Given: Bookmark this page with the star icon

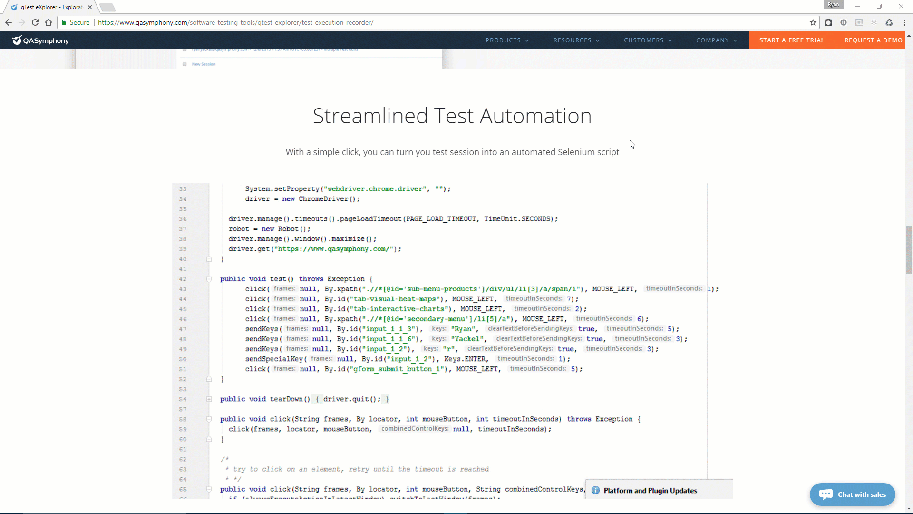Looking at the screenshot, I should coord(813,22).
